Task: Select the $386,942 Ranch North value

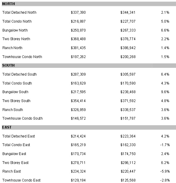Action: 128,48
